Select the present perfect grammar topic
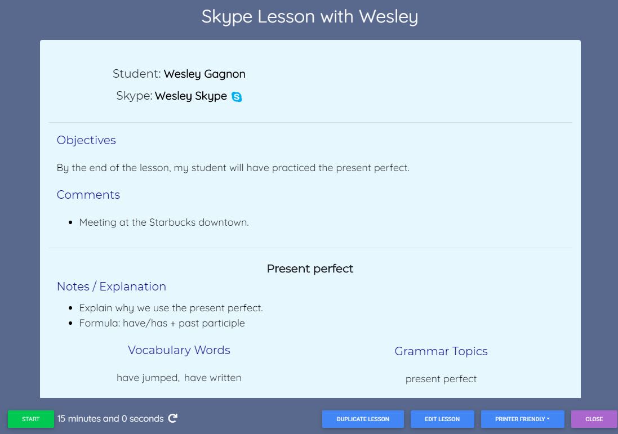The image size is (618, 434). click(x=441, y=379)
